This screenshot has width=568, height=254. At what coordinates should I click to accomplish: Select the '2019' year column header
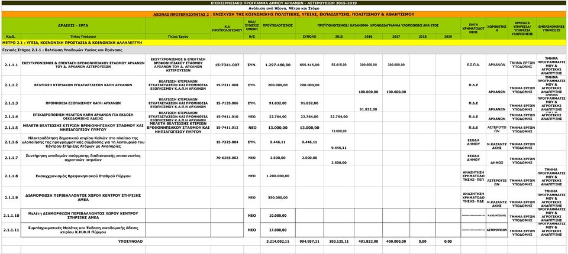click(x=448, y=37)
